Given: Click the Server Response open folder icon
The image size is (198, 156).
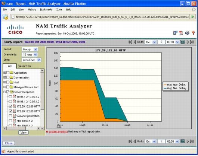Looking at the screenshot, I should tap(12, 92).
